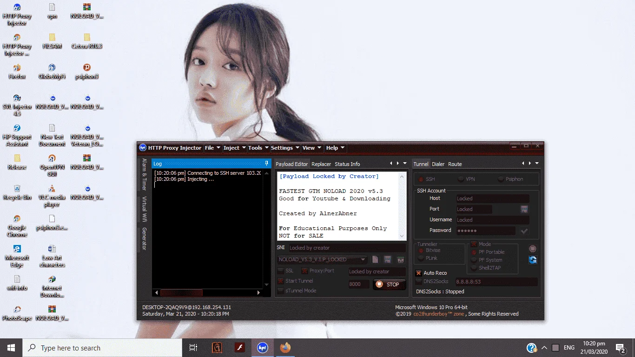Select the Shell2TAP mode option
This screenshot has width=635, height=357.
coord(474,268)
